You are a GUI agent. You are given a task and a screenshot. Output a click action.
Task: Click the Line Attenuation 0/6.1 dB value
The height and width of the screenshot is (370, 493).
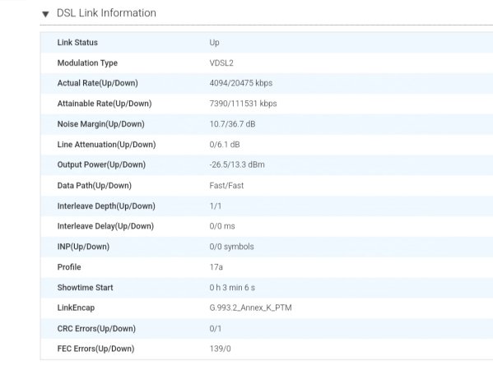(225, 144)
